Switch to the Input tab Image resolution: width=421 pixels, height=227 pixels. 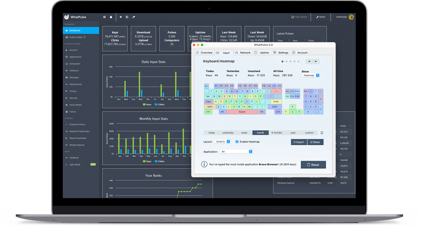point(224,53)
